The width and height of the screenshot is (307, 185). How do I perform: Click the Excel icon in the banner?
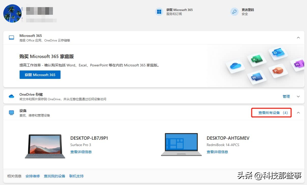(x=256, y=59)
